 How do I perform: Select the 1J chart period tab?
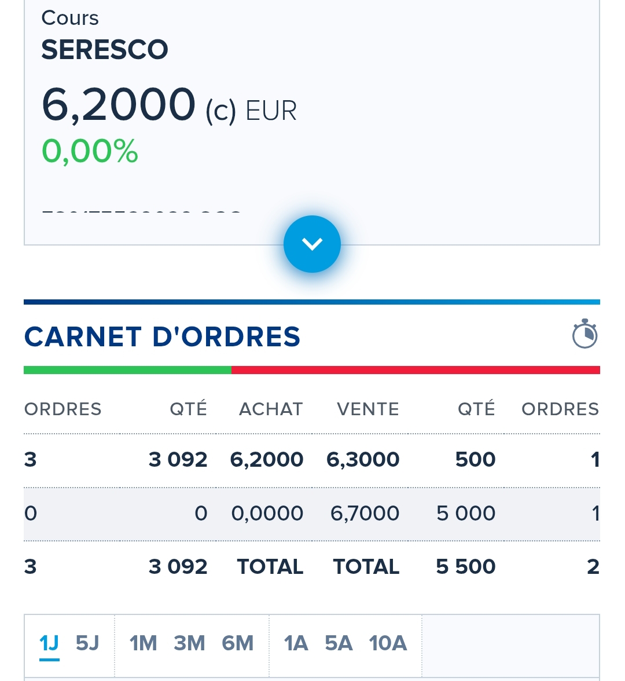[49, 643]
